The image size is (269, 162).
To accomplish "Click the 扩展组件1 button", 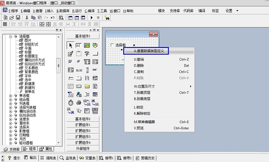I will click(x=83, y=125).
